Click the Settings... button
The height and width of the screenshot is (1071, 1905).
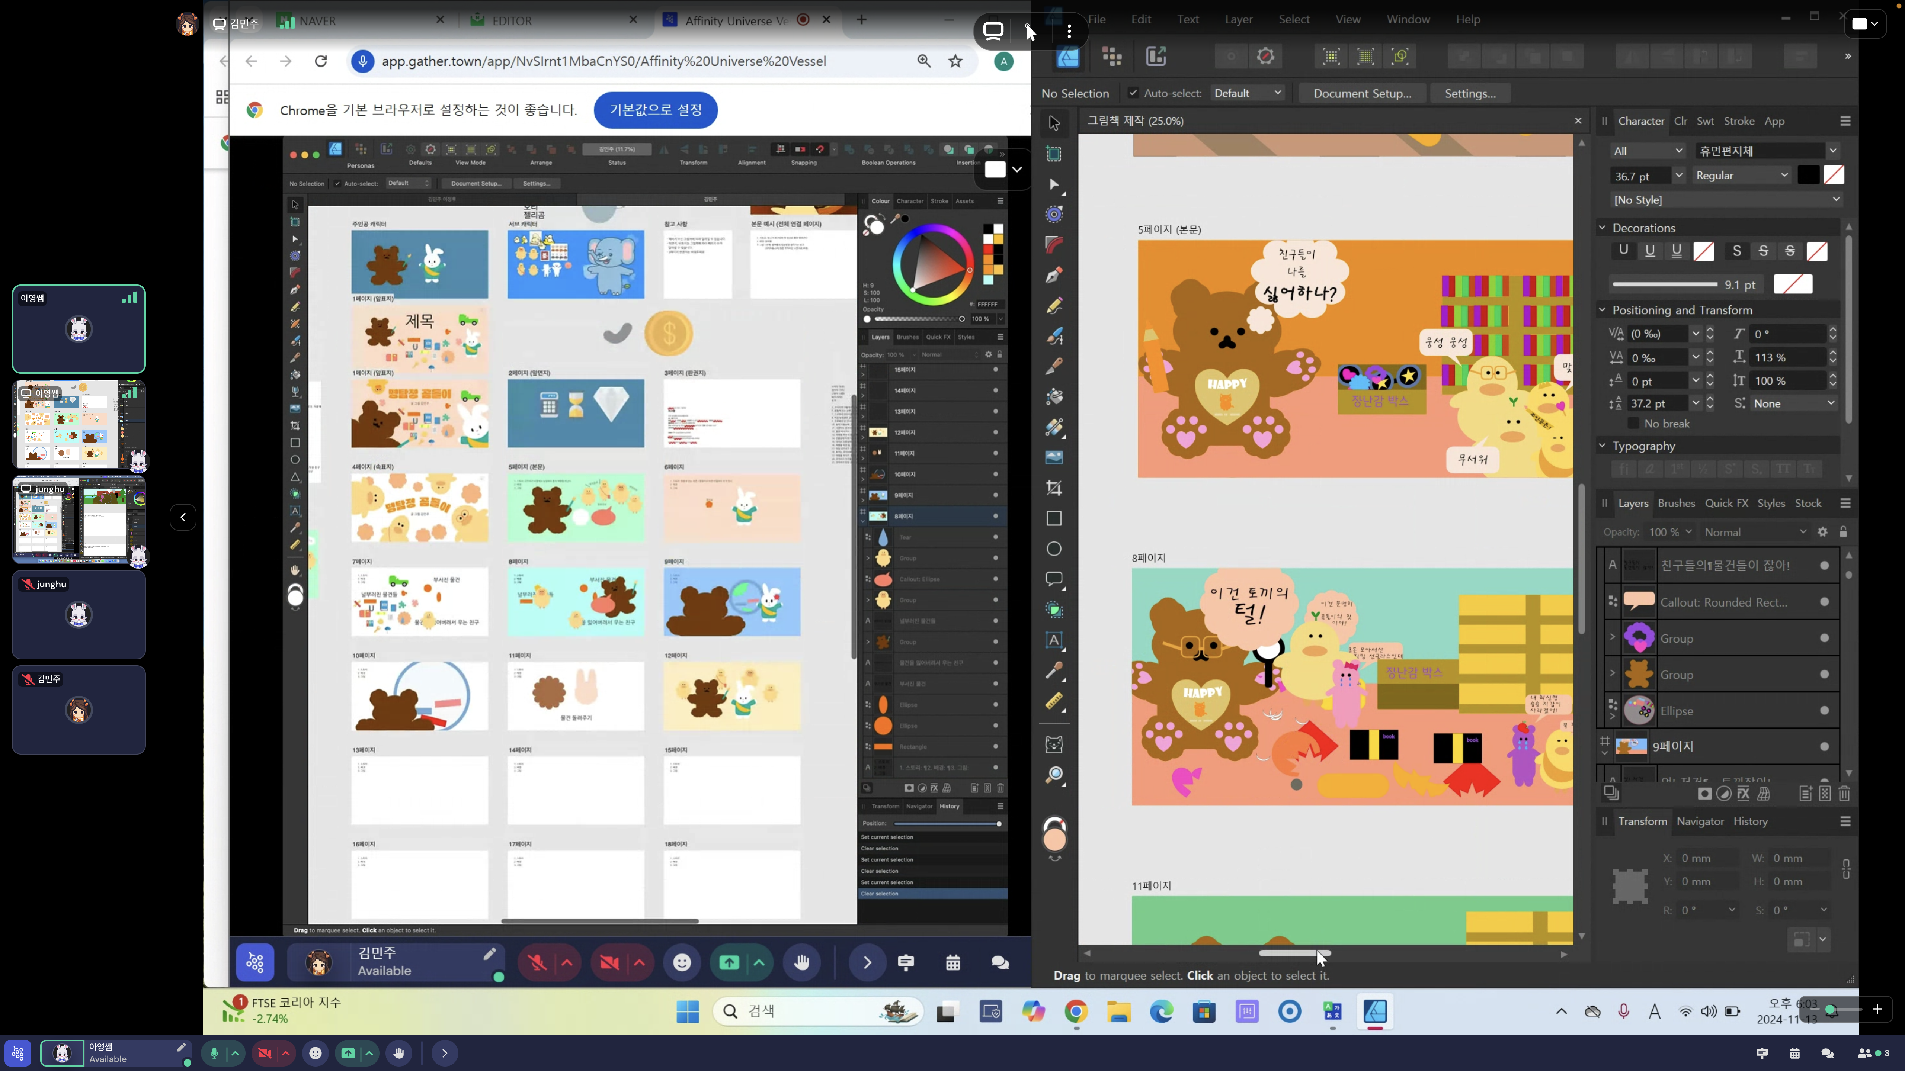(x=1470, y=93)
